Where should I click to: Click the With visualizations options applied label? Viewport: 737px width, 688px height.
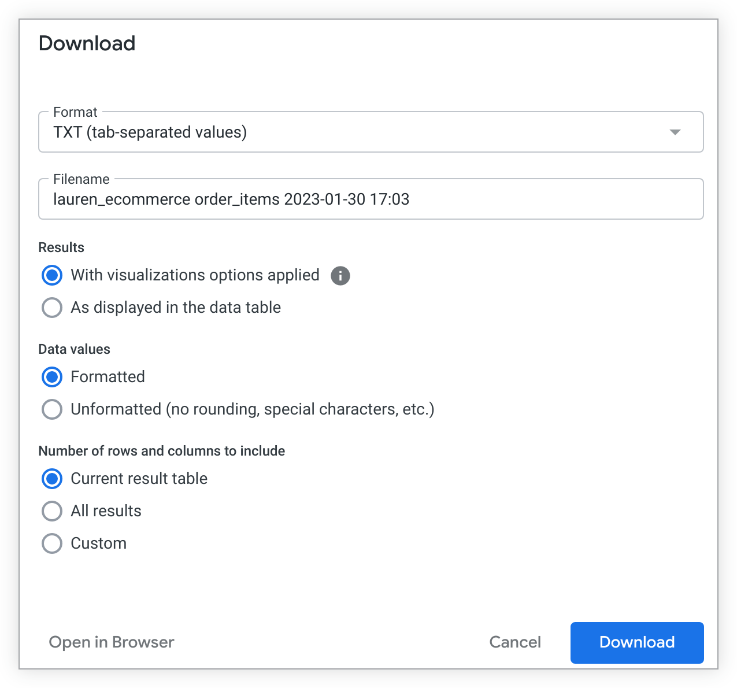pos(195,275)
